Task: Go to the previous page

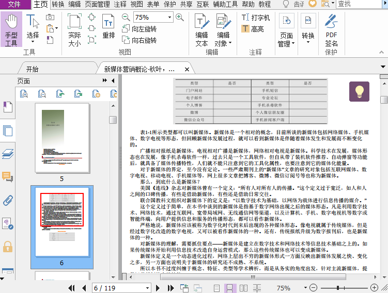Action: (84, 288)
